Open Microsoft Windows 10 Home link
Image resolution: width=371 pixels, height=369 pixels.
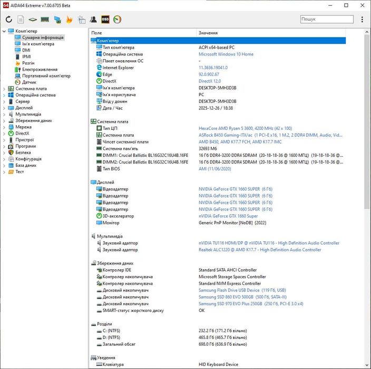coord(226,54)
